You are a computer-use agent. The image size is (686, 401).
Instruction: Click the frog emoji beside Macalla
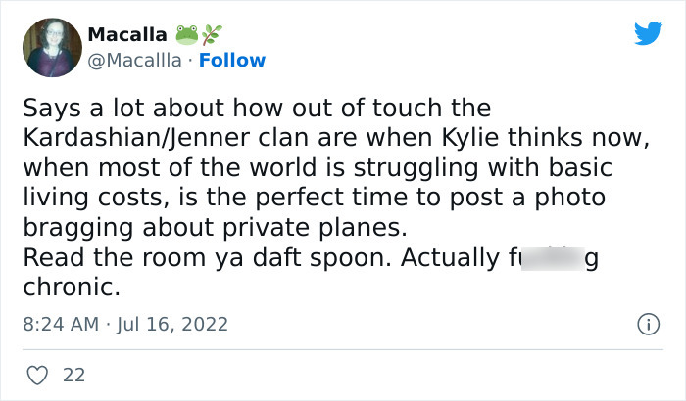[186, 34]
